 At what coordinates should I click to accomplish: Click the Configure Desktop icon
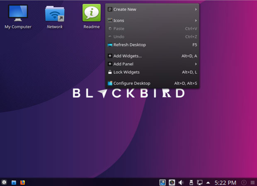110,83
